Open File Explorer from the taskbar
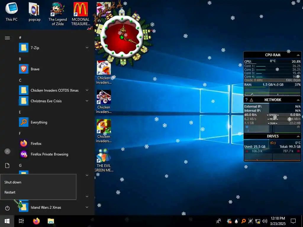 pos(51,221)
